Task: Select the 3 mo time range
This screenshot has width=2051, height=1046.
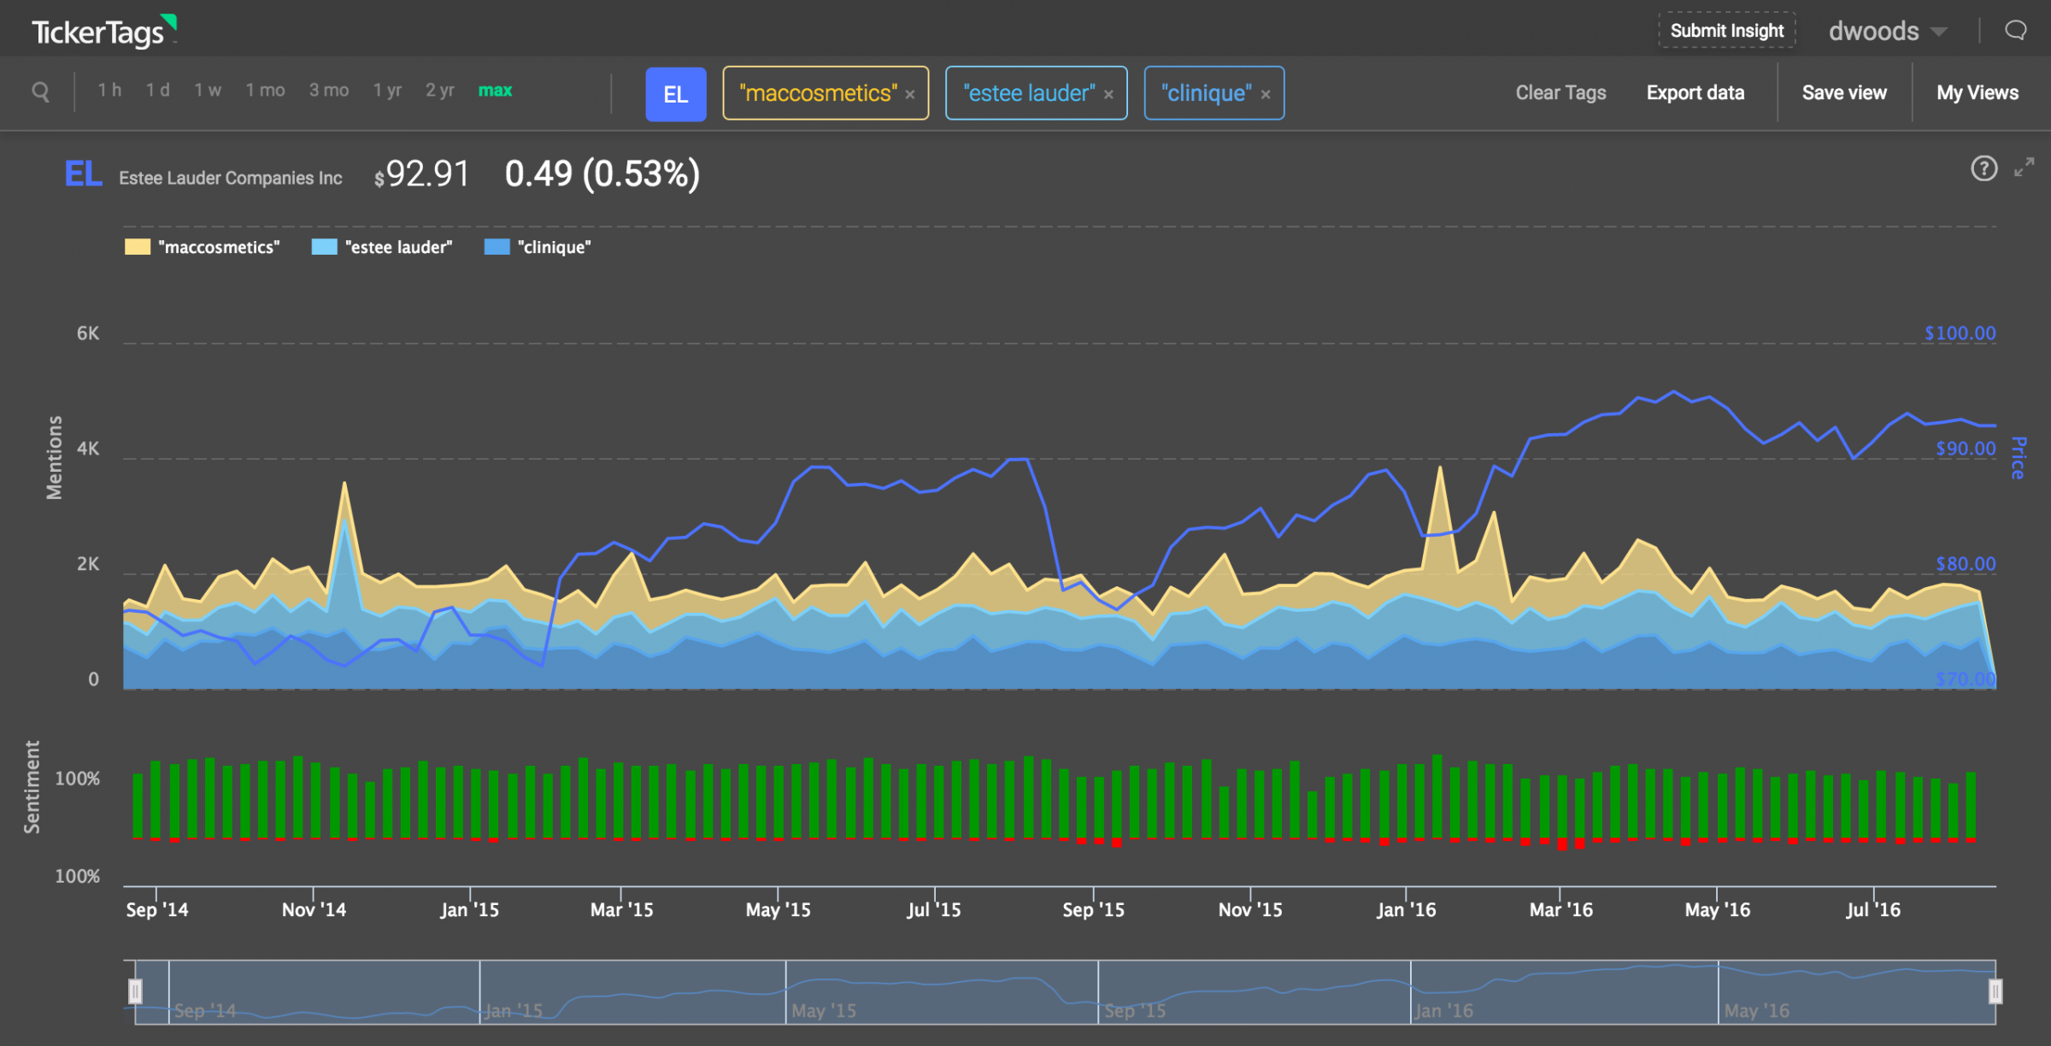Action: [x=329, y=90]
